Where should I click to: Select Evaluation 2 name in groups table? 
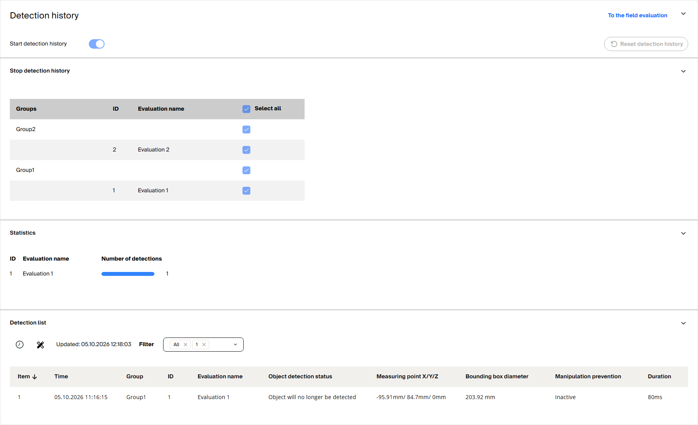coord(154,150)
